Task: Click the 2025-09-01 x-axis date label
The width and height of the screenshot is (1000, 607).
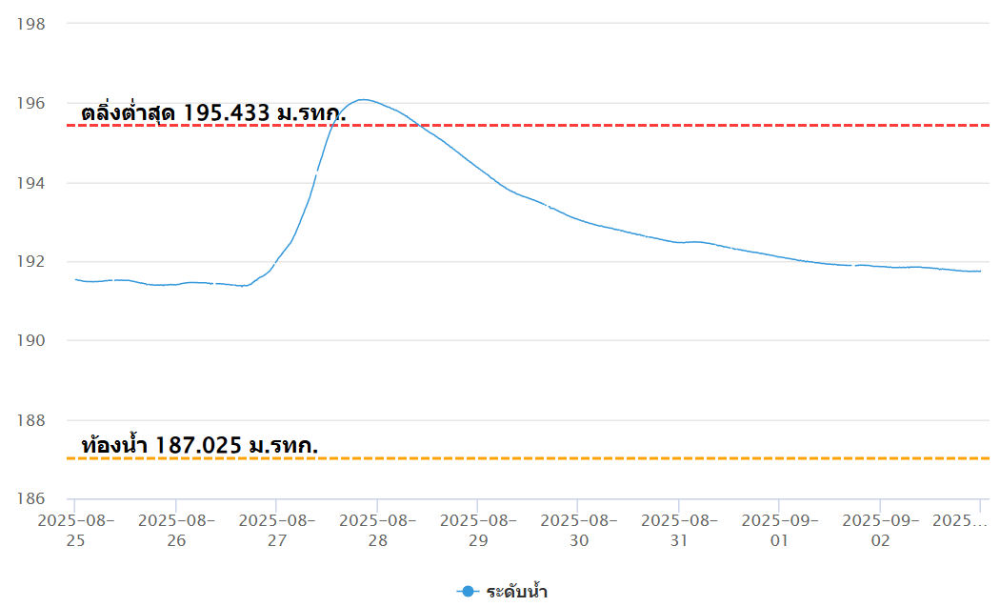Action: click(x=780, y=530)
